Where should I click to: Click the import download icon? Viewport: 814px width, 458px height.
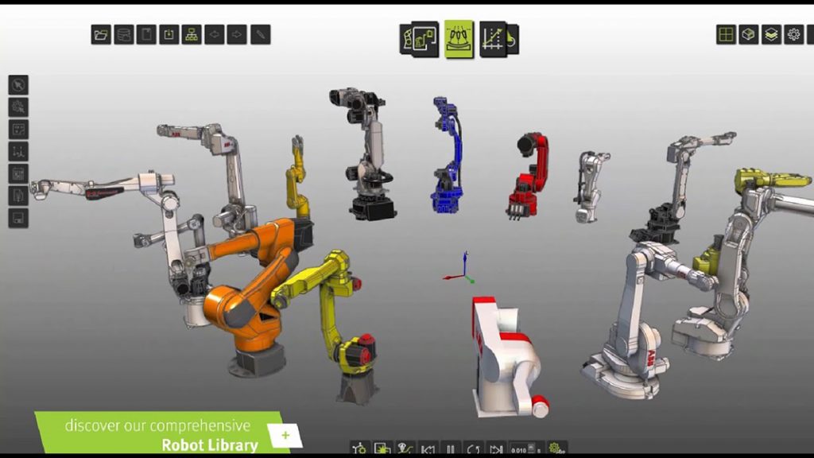(169, 35)
